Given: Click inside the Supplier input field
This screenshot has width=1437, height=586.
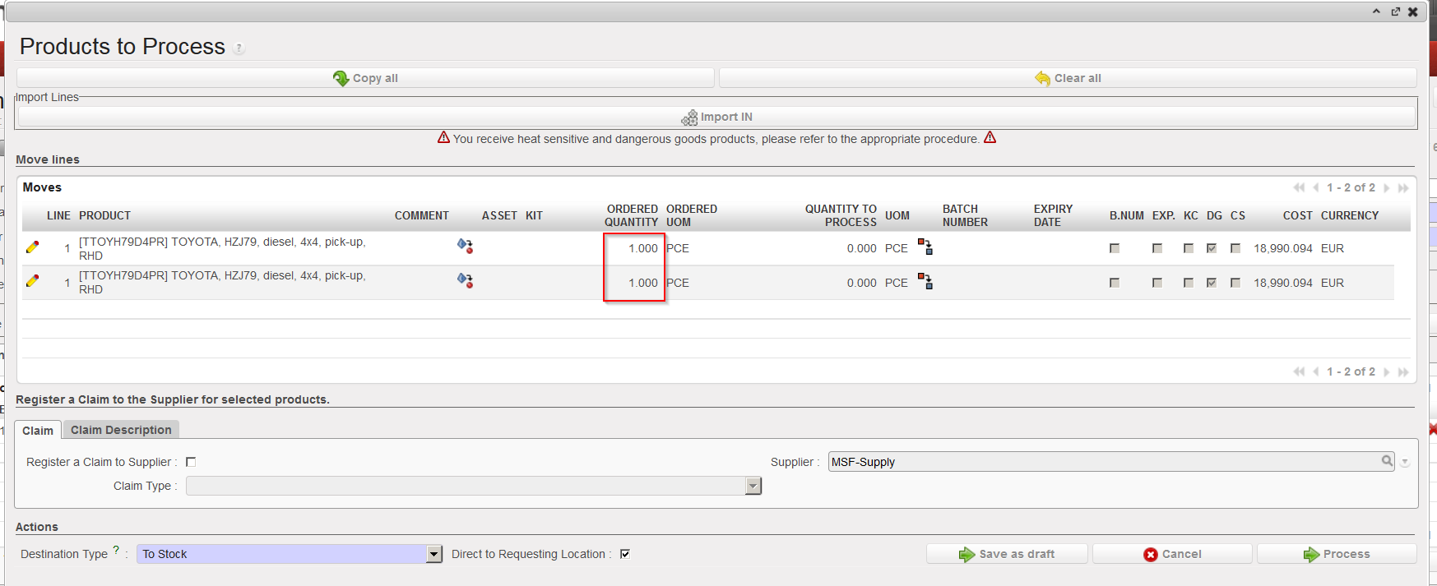Looking at the screenshot, I should click(x=1102, y=462).
